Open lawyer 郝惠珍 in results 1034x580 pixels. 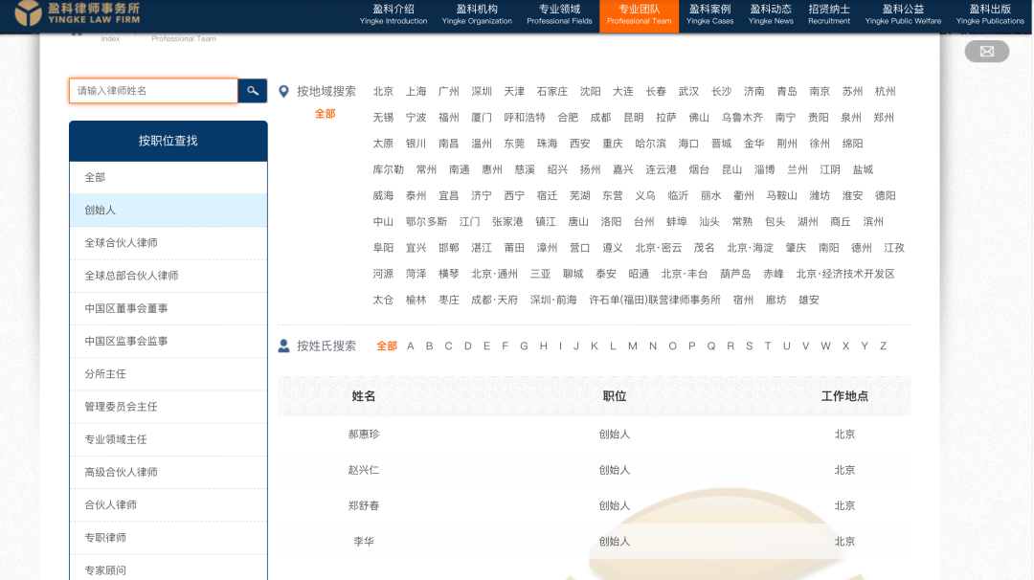click(x=363, y=435)
